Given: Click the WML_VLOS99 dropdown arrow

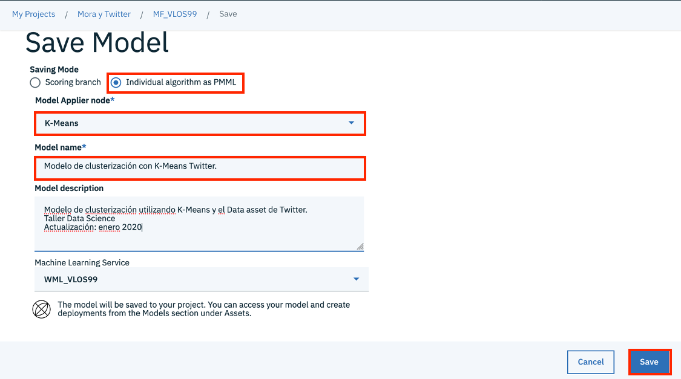Looking at the screenshot, I should point(356,279).
